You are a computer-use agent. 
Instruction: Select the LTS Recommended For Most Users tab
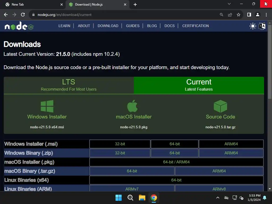pyautogui.click(x=69, y=85)
